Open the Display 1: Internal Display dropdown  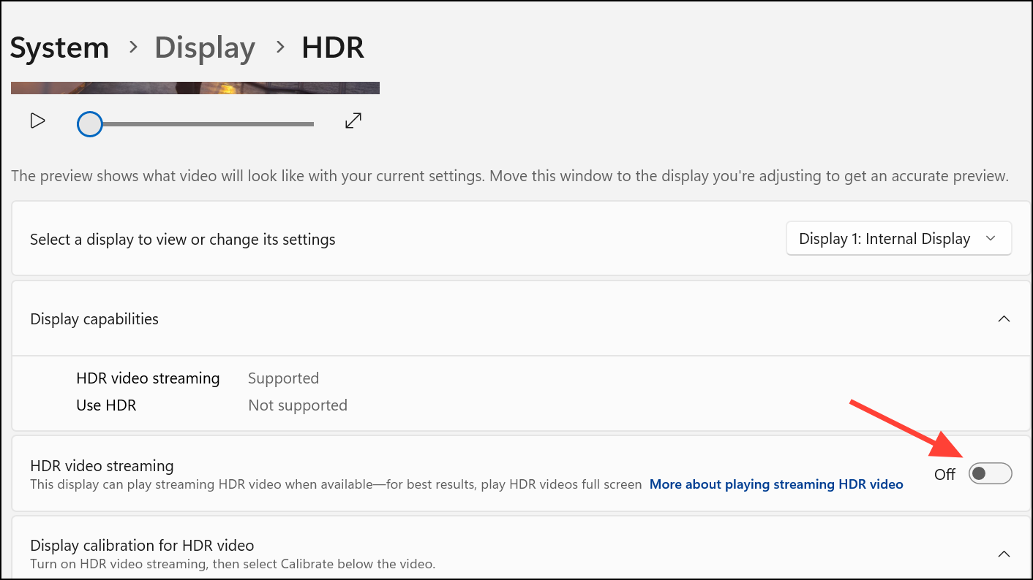point(898,239)
